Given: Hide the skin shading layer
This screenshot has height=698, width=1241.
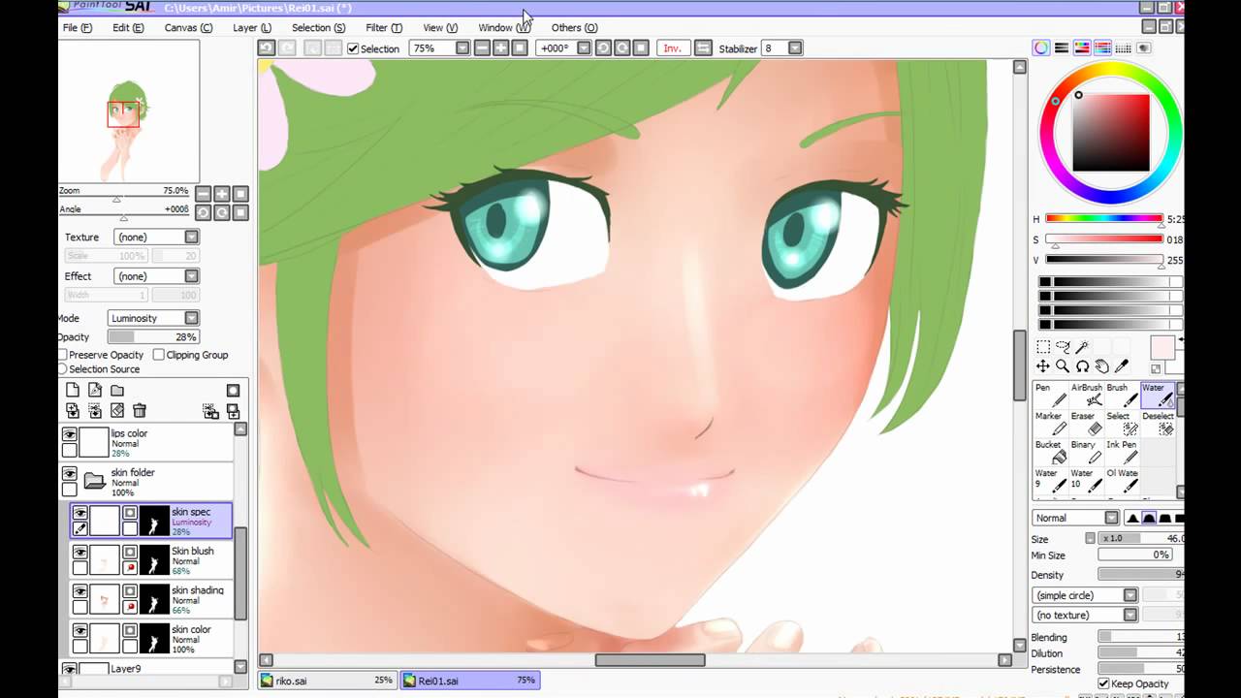Looking at the screenshot, I should (80, 590).
